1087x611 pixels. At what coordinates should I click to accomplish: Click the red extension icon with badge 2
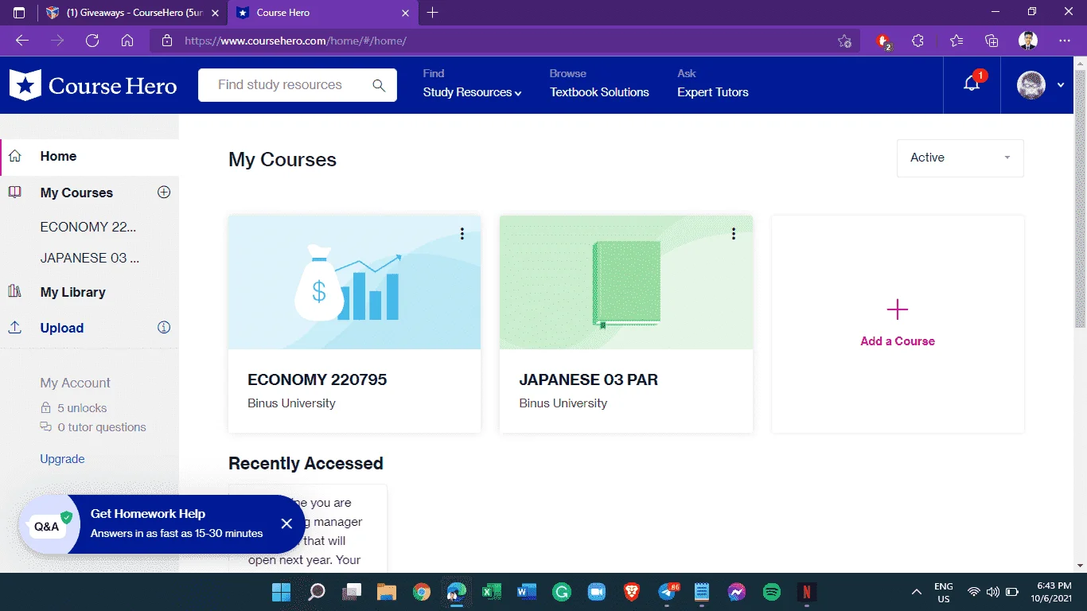click(x=883, y=41)
